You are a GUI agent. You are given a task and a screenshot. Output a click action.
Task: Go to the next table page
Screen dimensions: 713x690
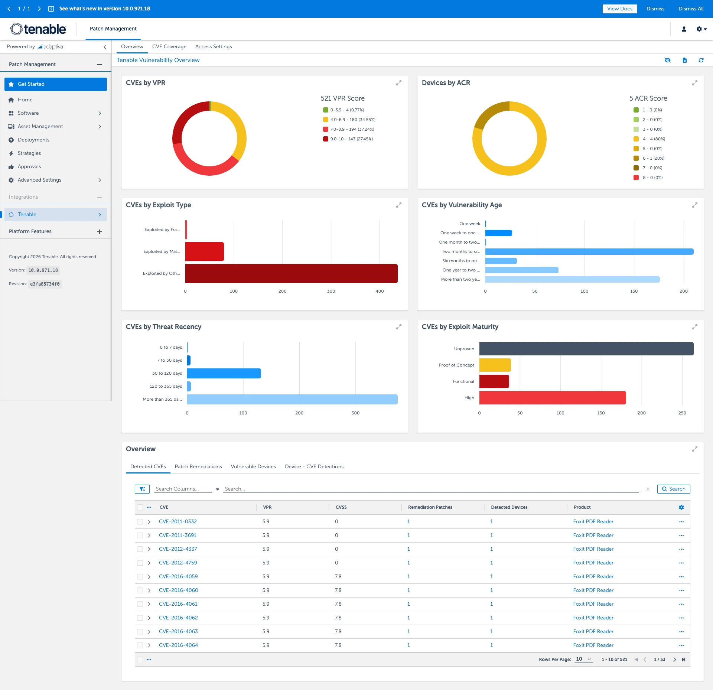point(674,660)
